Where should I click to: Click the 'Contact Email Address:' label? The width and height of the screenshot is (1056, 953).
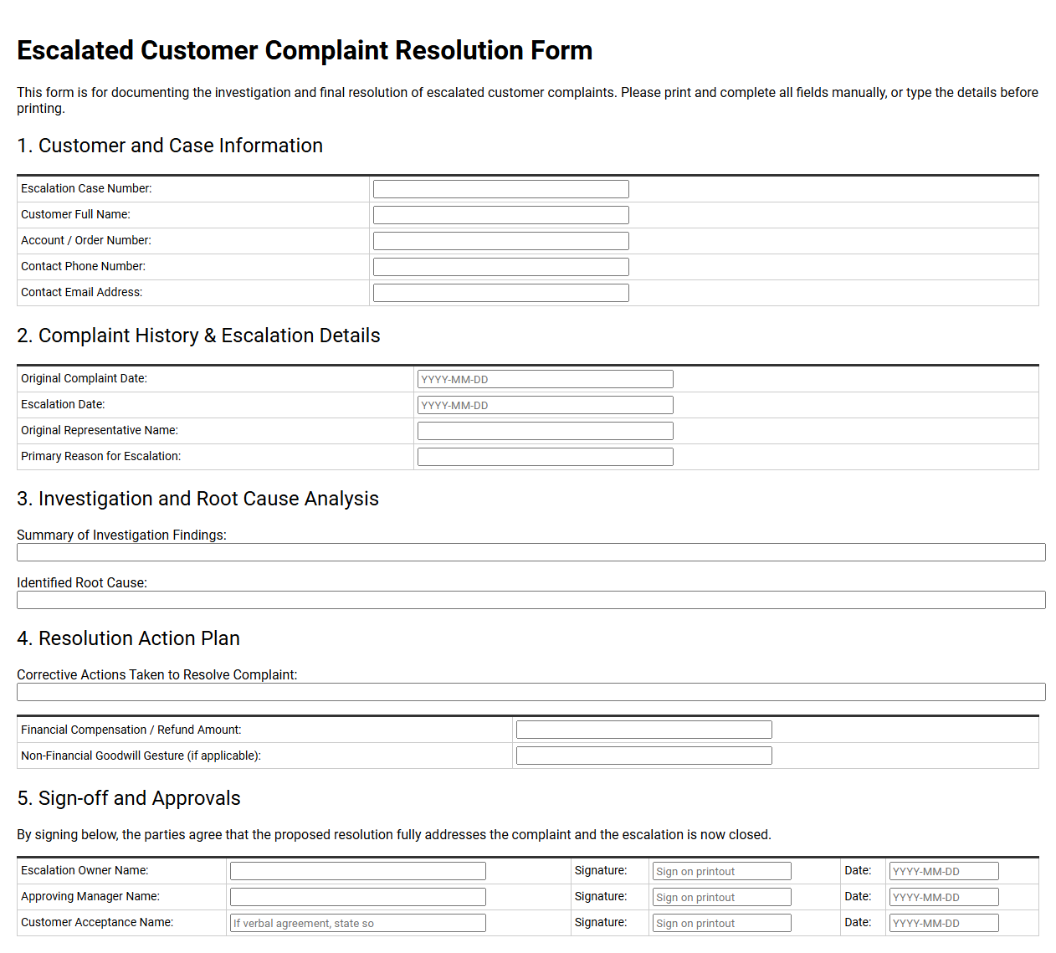(x=82, y=292)
